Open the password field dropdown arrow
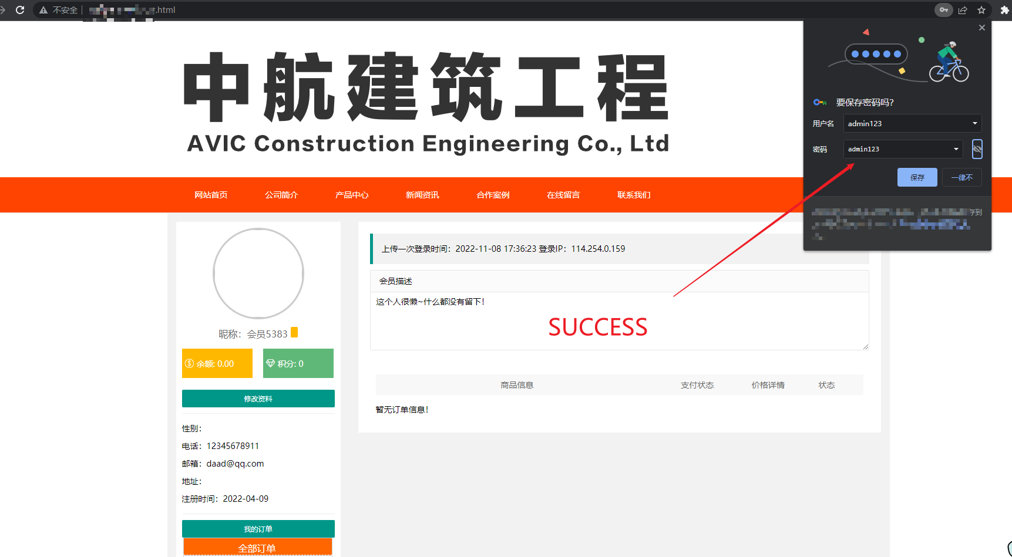Viewport: 1012px width, 557px height. pos(956,149)
